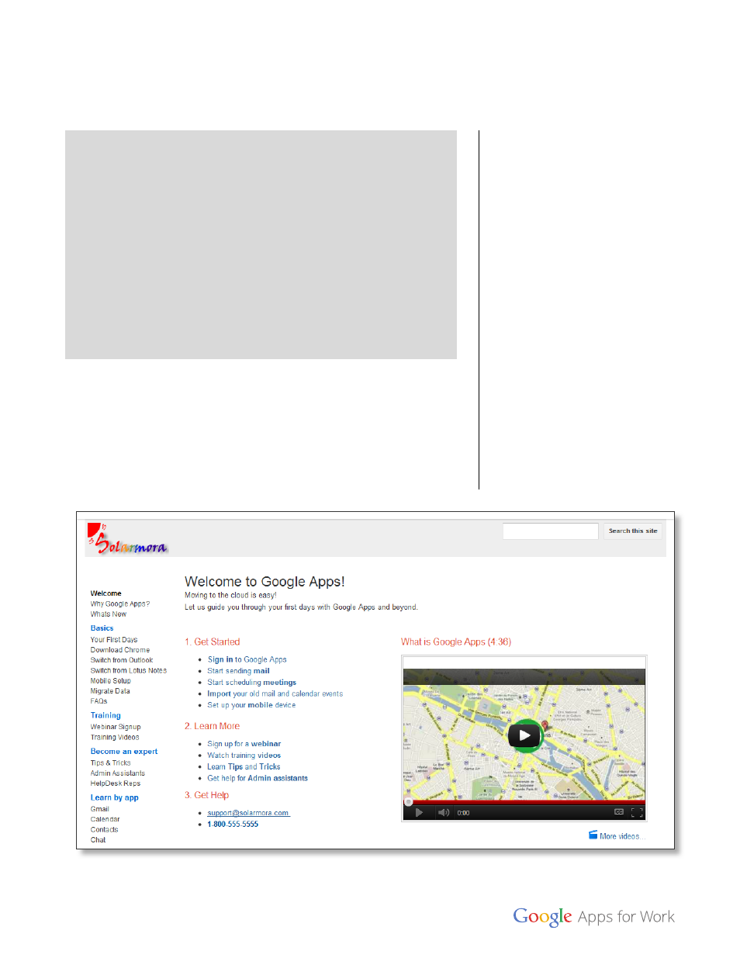The height and width of the screenshot is (958, 740).
Task: Open Training Videos in the sidebar
Action: [115, 737]
